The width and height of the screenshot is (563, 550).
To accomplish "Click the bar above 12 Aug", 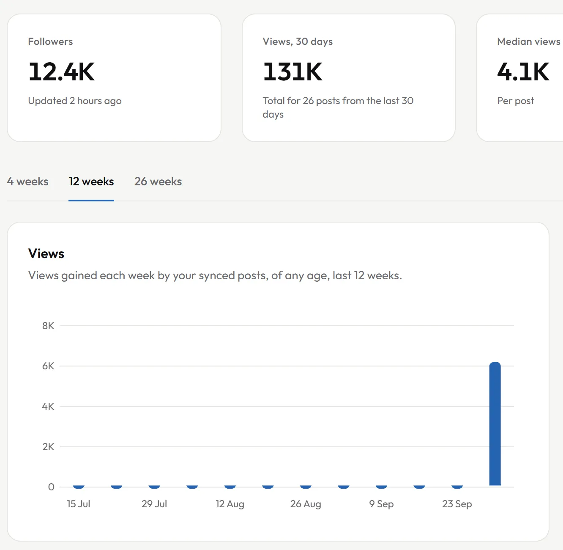I will 230,487.
